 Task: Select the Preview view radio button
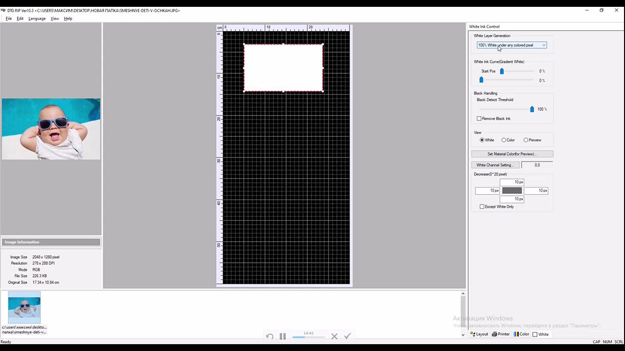[x=526, y=140]
